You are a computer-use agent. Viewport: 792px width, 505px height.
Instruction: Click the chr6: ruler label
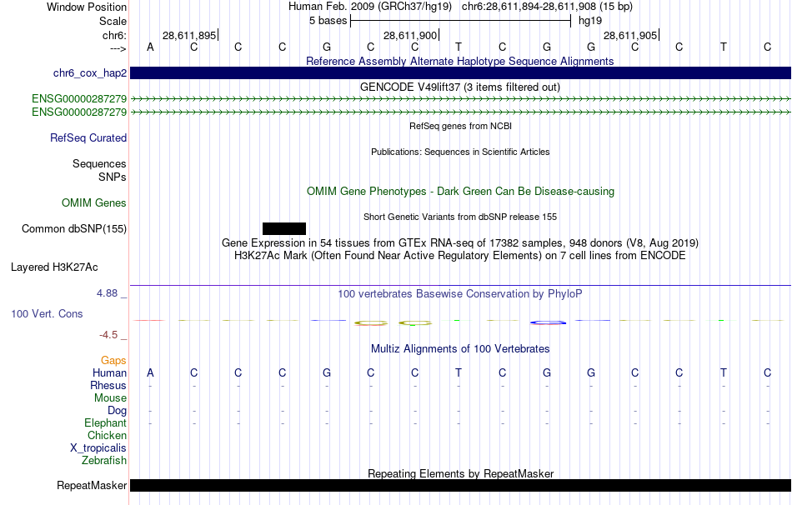pos(115,35)
